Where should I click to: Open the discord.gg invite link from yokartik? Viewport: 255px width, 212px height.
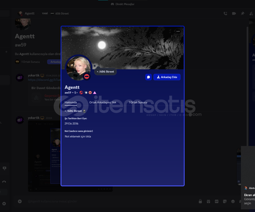click(x=44, y=80)
